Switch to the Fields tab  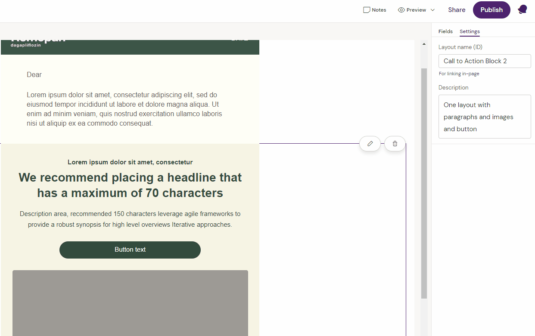point(445,31)
